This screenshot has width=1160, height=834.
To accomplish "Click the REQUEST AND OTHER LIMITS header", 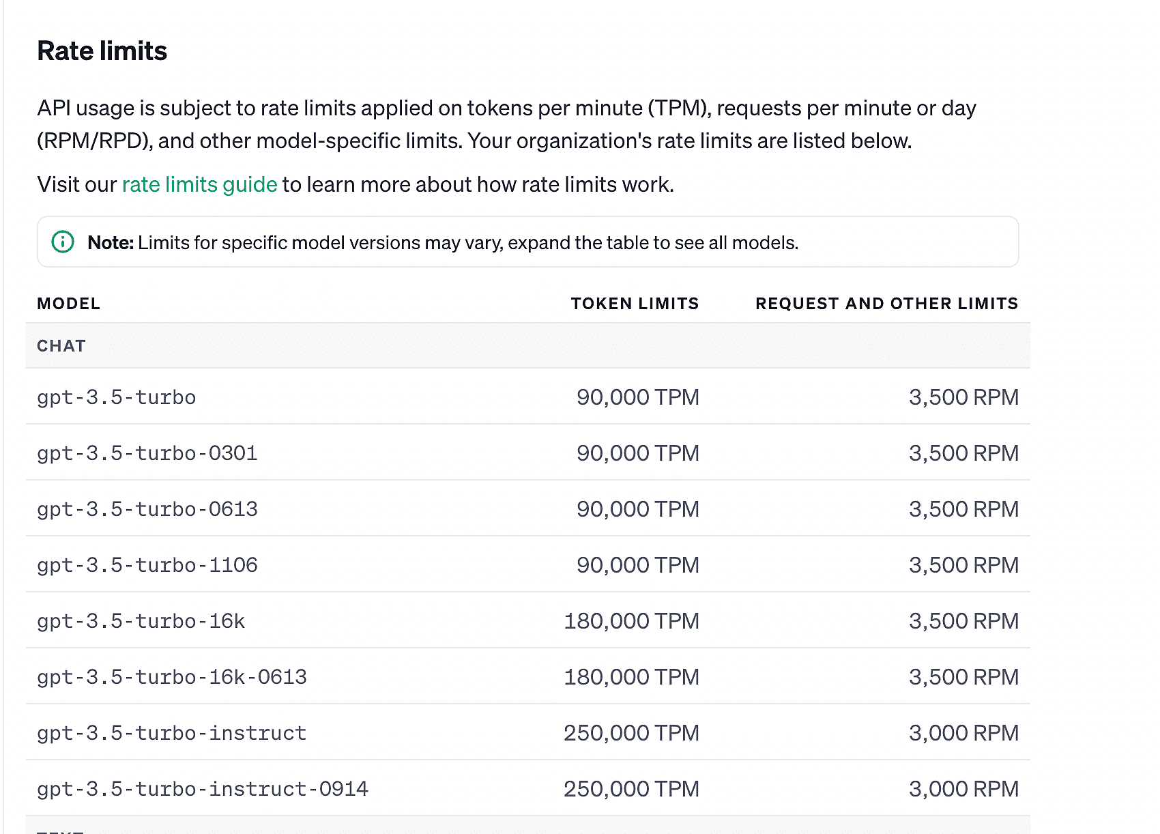I will click(887, 304).
